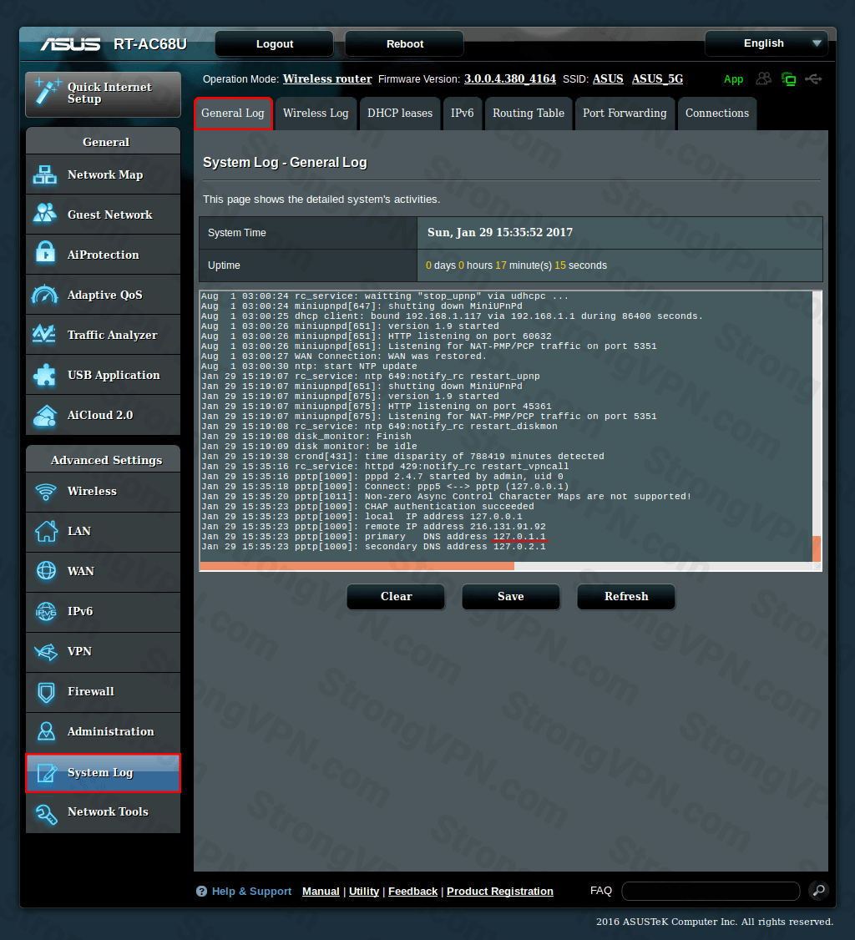855x940 pixels.
Task: Click the System Log pencil icon
Action: pyautogui.click(x=47, y=773)
